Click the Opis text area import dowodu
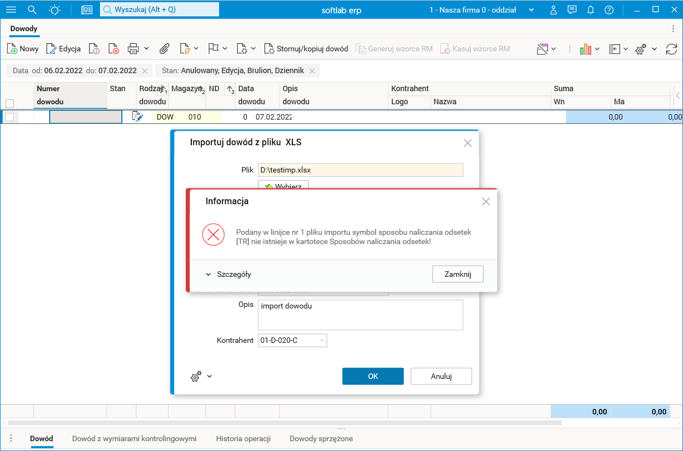 click(361, 315)
